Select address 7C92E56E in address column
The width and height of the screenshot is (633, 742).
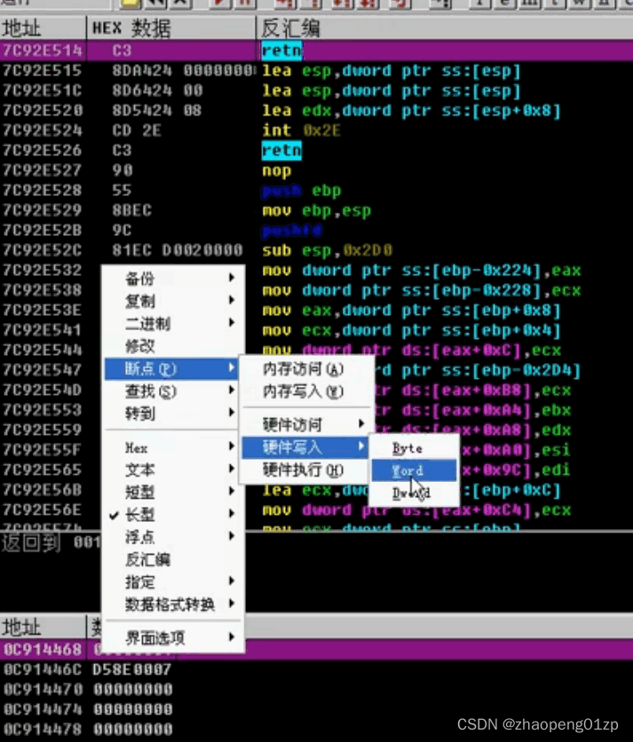(42, 510)
